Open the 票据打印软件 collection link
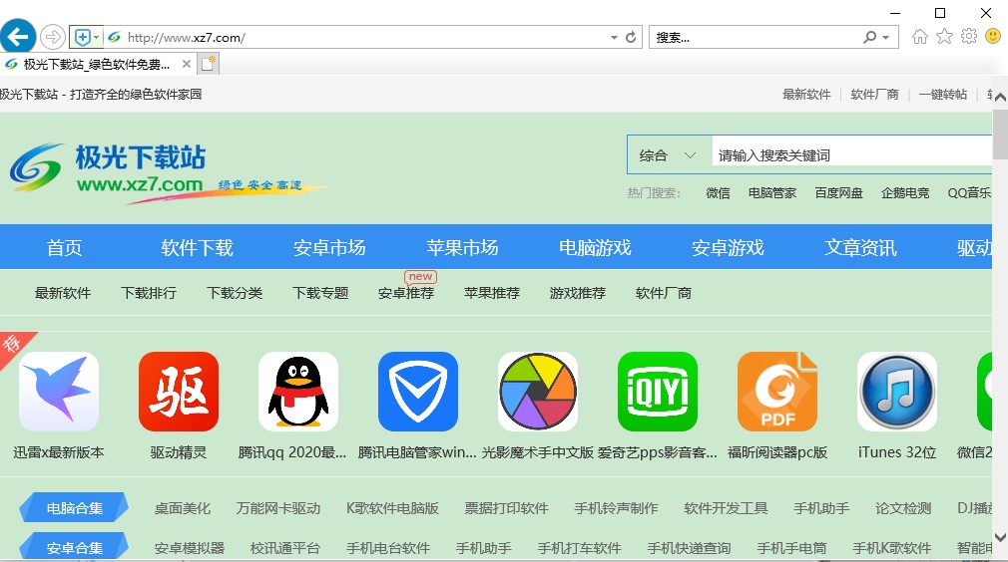Viewport: 1008px width, 562px height. click(506, 509)
